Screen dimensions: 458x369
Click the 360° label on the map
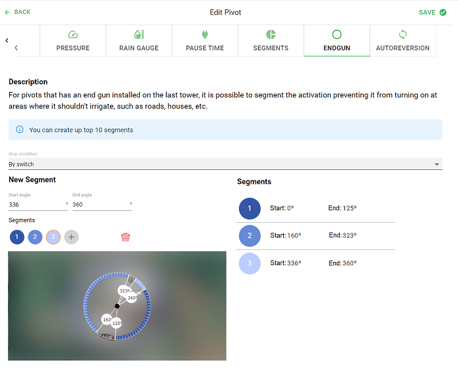[x=132, y=298]
